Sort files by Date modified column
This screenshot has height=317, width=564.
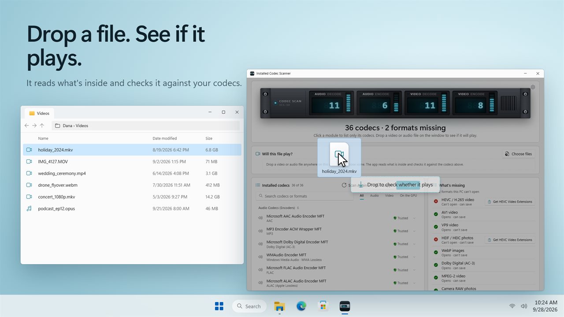coord(165,138)
